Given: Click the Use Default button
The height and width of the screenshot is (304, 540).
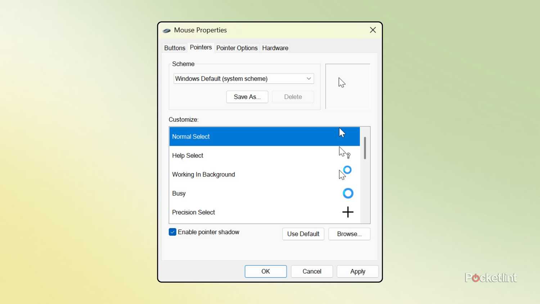Looking at the screenshot, I should tap(303, 234).
